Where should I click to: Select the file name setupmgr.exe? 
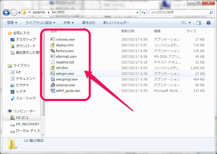point(67,79)
